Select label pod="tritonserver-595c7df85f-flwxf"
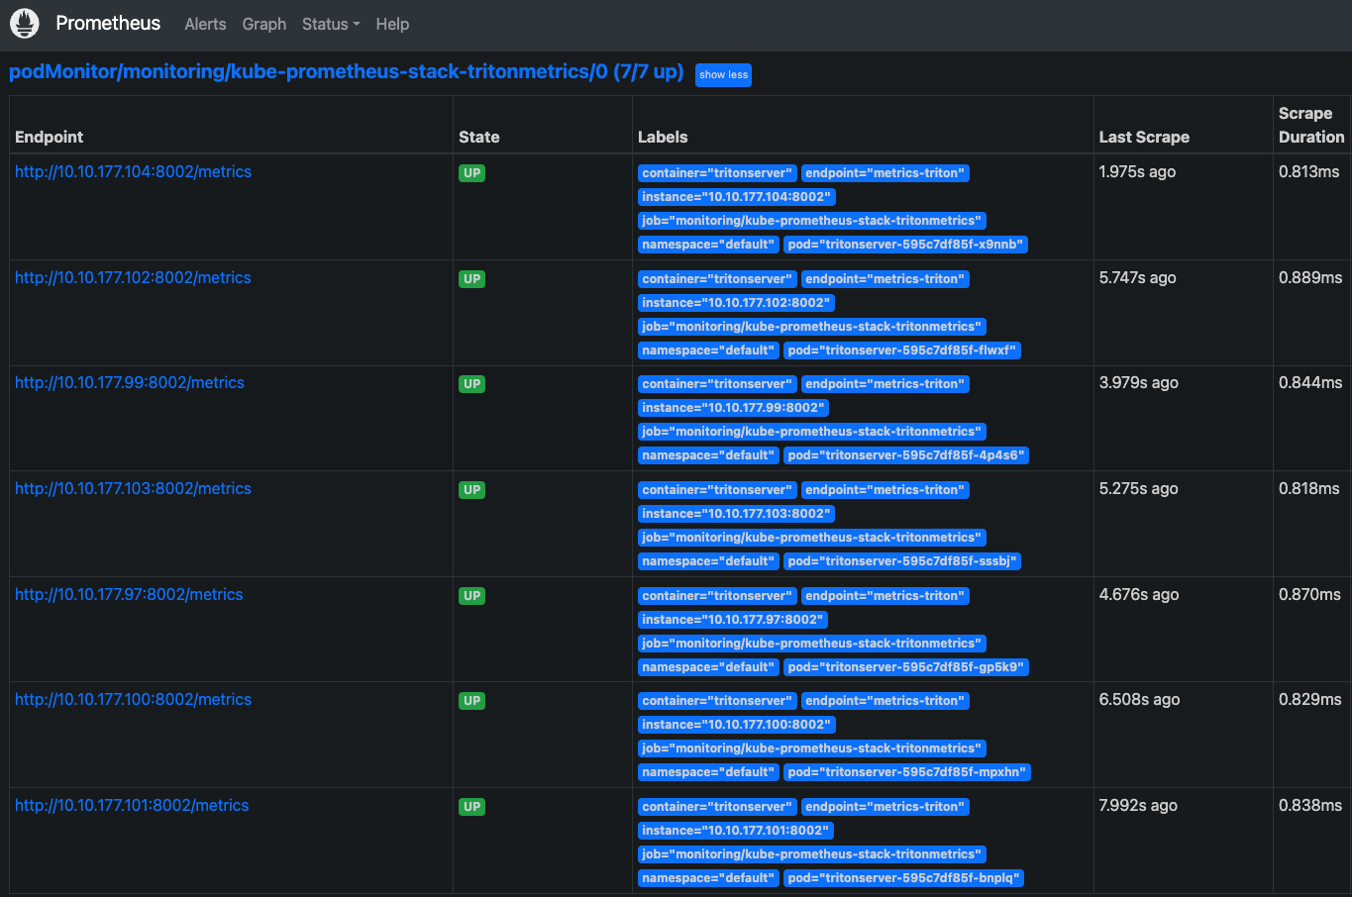This screenshot has height=897, width=1352. tap(902, 350)
